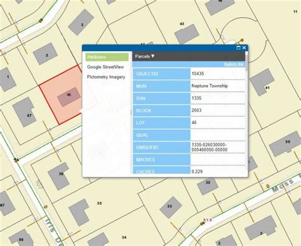The height and width of the screenshot is (246, 301).
Task: Open Google StreetView tab
Action: [x=105, y=67]
